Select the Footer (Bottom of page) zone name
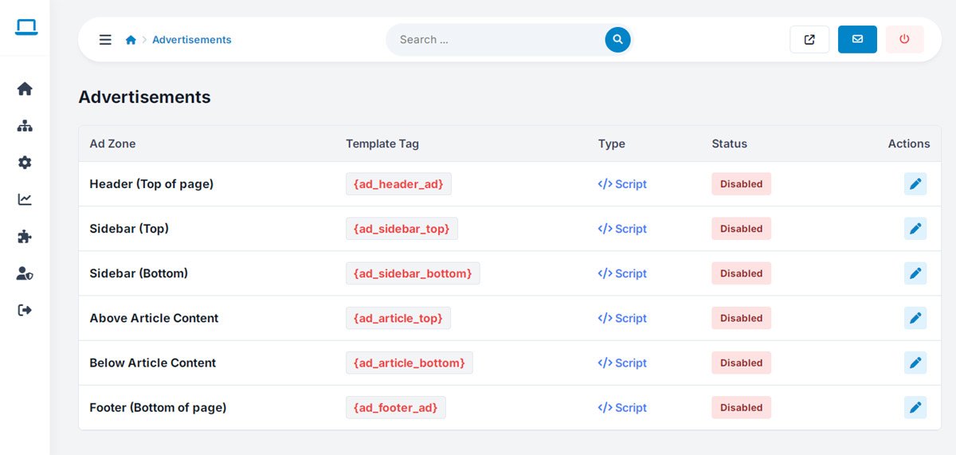This screenshot has width=956, height=455. click(x=158, y=407)
